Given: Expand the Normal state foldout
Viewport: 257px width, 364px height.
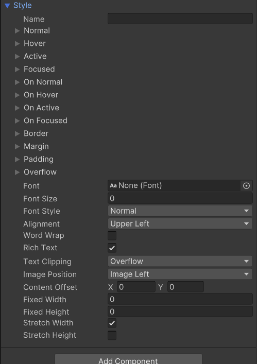Looking at the screenshot, I should tap(17, 31).
